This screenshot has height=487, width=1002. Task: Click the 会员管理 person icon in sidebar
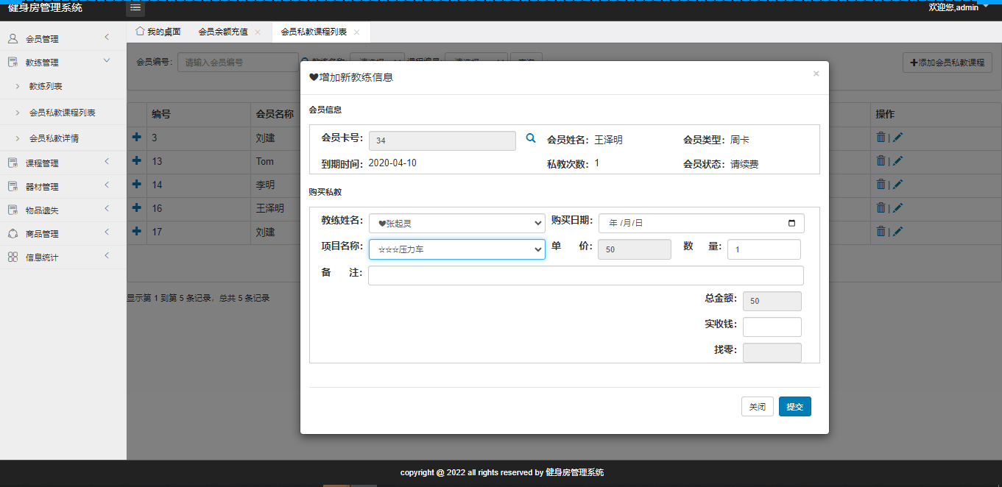pos(13,38)
